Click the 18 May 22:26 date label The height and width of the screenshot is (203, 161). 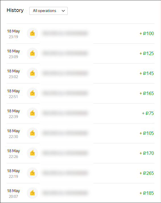click(13, 154)
